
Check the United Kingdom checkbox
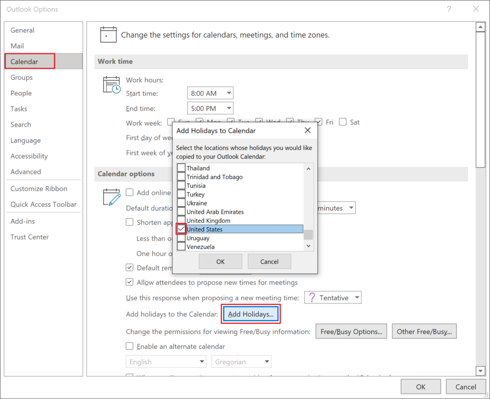181,220
